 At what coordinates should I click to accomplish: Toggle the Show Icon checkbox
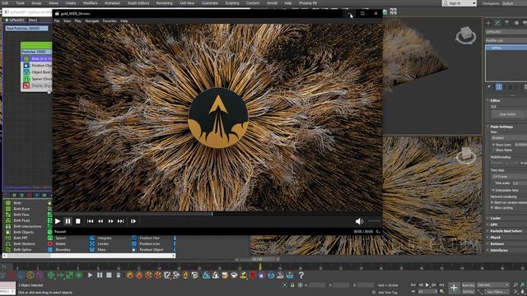493,145
